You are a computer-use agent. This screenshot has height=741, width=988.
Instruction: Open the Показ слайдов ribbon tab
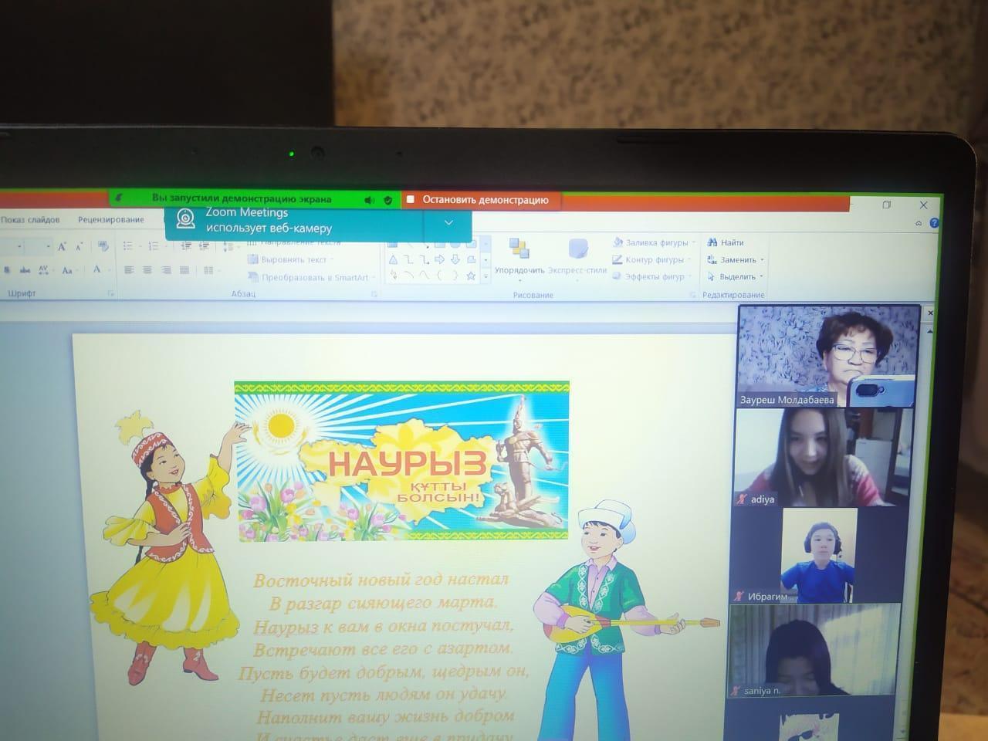click(30, 220)
